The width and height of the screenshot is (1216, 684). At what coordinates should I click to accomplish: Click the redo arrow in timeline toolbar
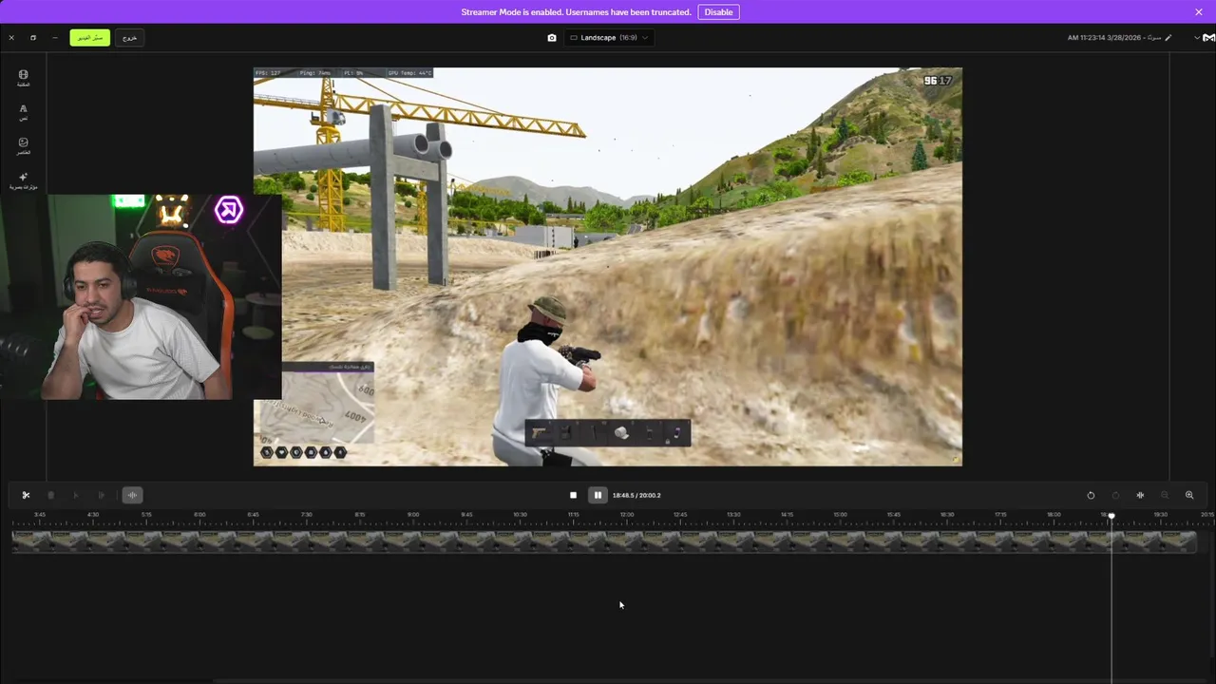click(x=1115, y=495)
